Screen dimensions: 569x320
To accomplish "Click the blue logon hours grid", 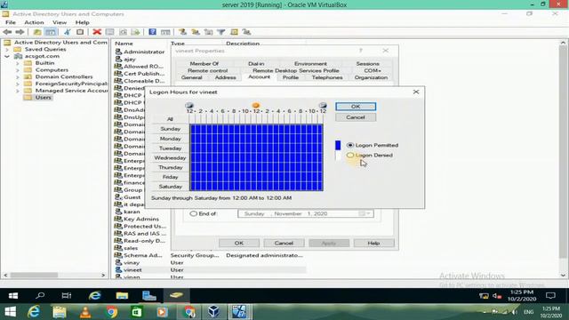I will point(256,157).
